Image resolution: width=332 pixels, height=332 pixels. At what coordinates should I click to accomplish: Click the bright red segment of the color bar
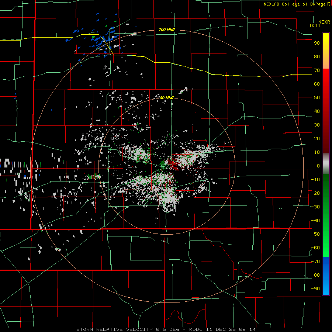coord(326,77)
